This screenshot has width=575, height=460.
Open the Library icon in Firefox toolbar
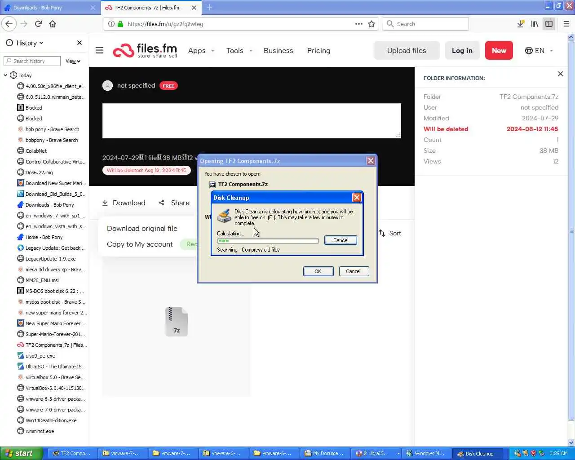pos(535,24)
